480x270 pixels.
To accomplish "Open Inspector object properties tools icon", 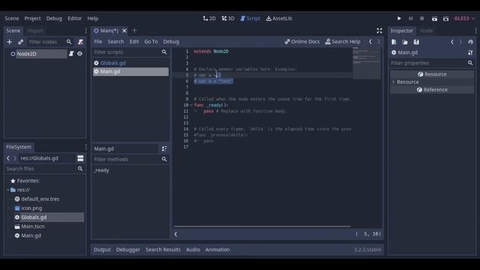I will click(470, 52).
